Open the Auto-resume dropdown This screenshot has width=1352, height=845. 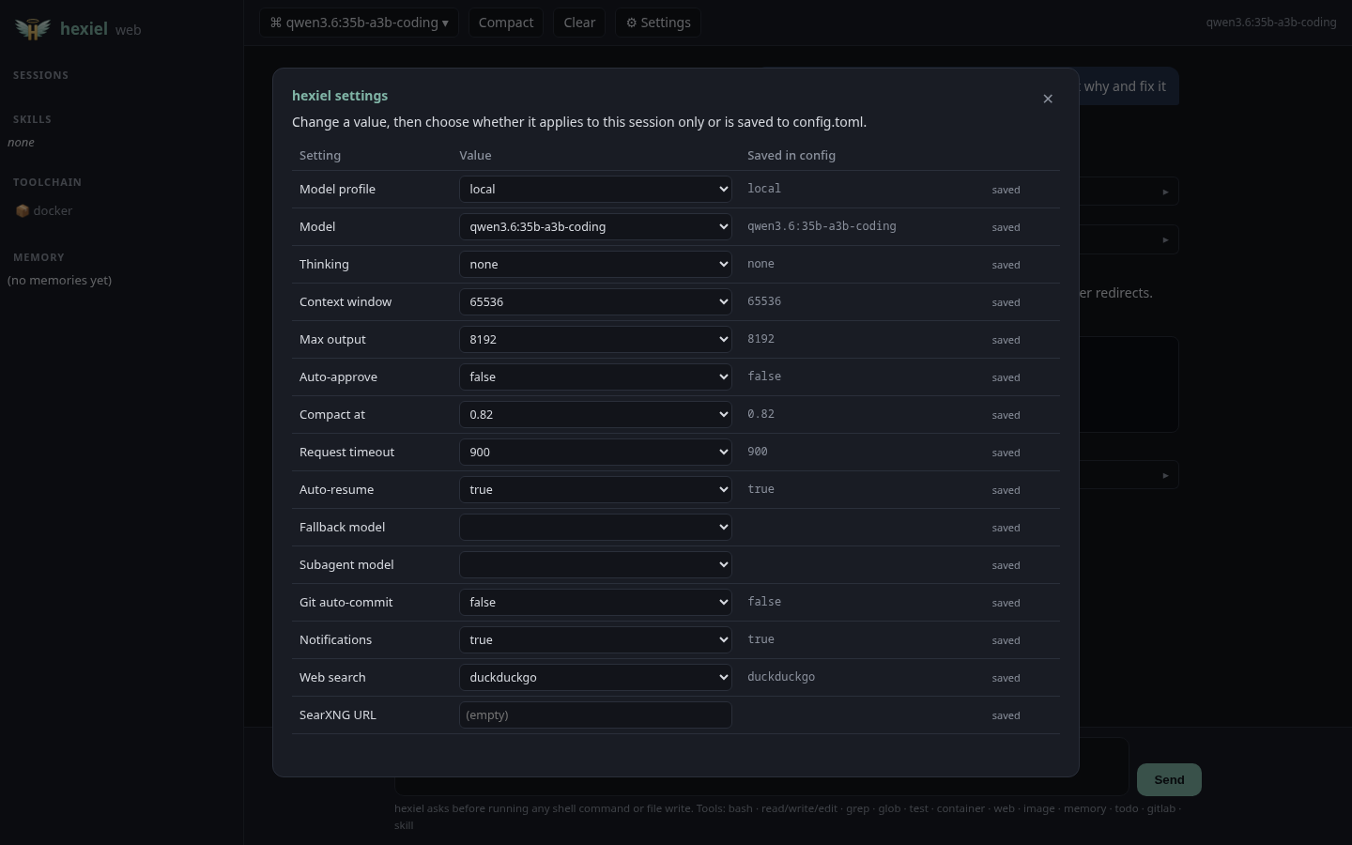point(595,489)
